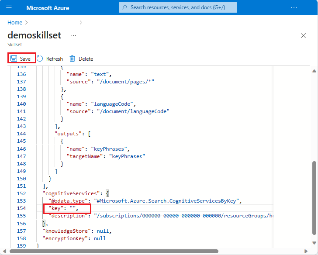Click the "outputs" property on line 144
The width and height of the screenshot is (318, 255).
tap(68, 134)
